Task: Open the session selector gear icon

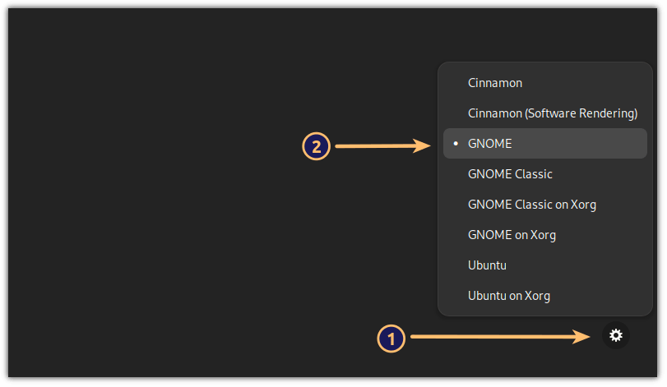Action: tap(616, 335)
